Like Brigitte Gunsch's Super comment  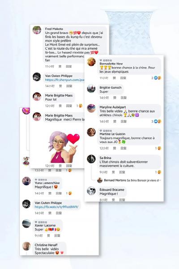115,98
